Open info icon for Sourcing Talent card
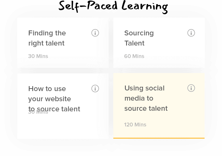 (191, 33)
